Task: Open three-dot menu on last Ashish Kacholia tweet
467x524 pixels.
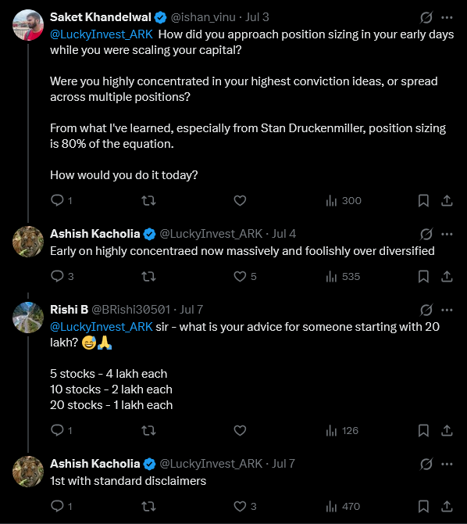Action: [x=447, y=464]
